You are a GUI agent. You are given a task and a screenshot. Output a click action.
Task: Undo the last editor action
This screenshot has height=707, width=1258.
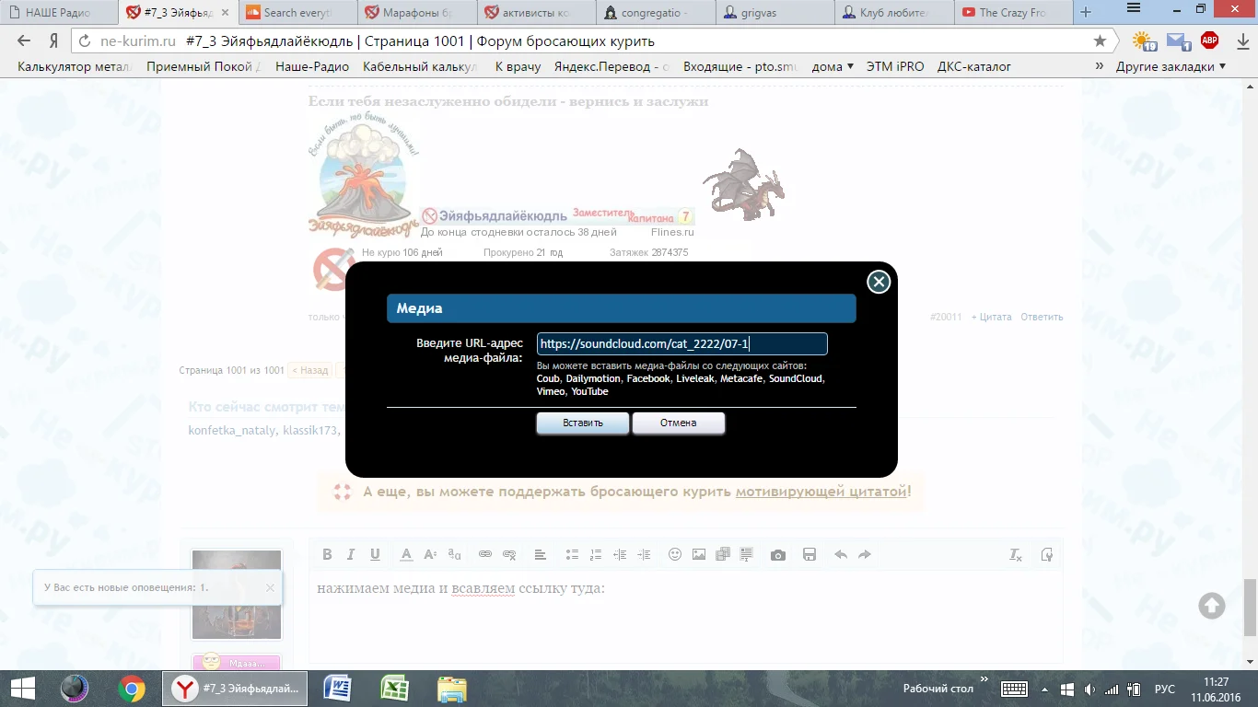[x=841, y=554]
